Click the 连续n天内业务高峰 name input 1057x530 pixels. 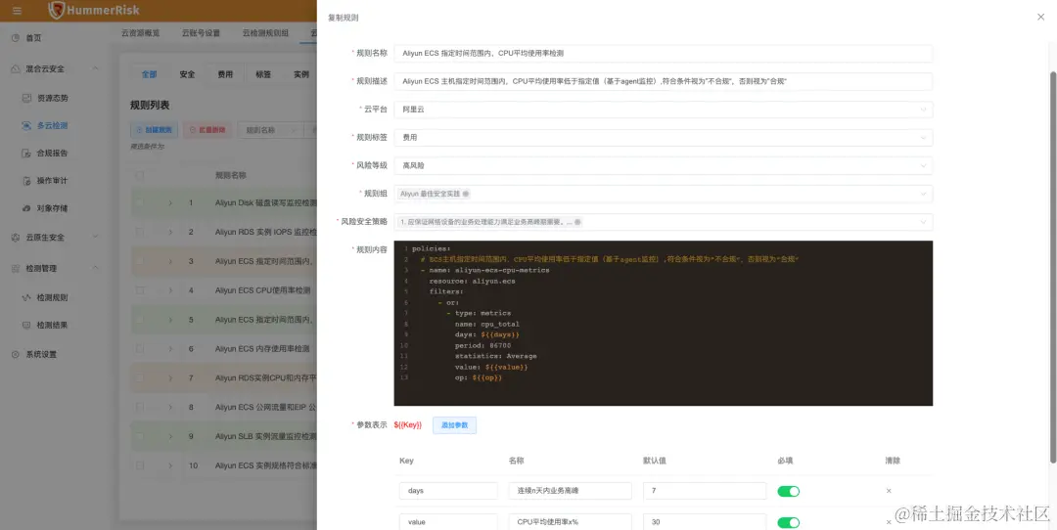571,491
